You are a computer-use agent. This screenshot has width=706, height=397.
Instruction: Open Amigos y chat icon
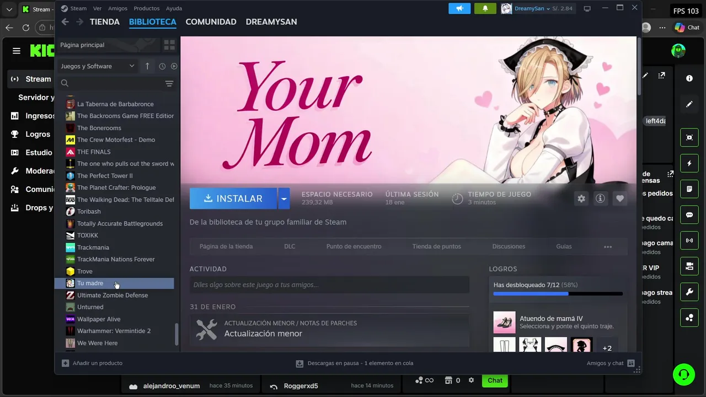631,363
